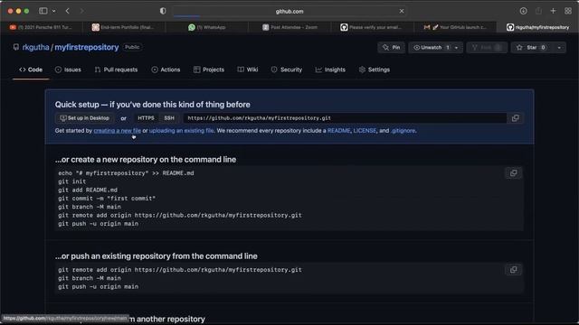Open the Wiki tab

pyautogui.click(x=247, y=70)
